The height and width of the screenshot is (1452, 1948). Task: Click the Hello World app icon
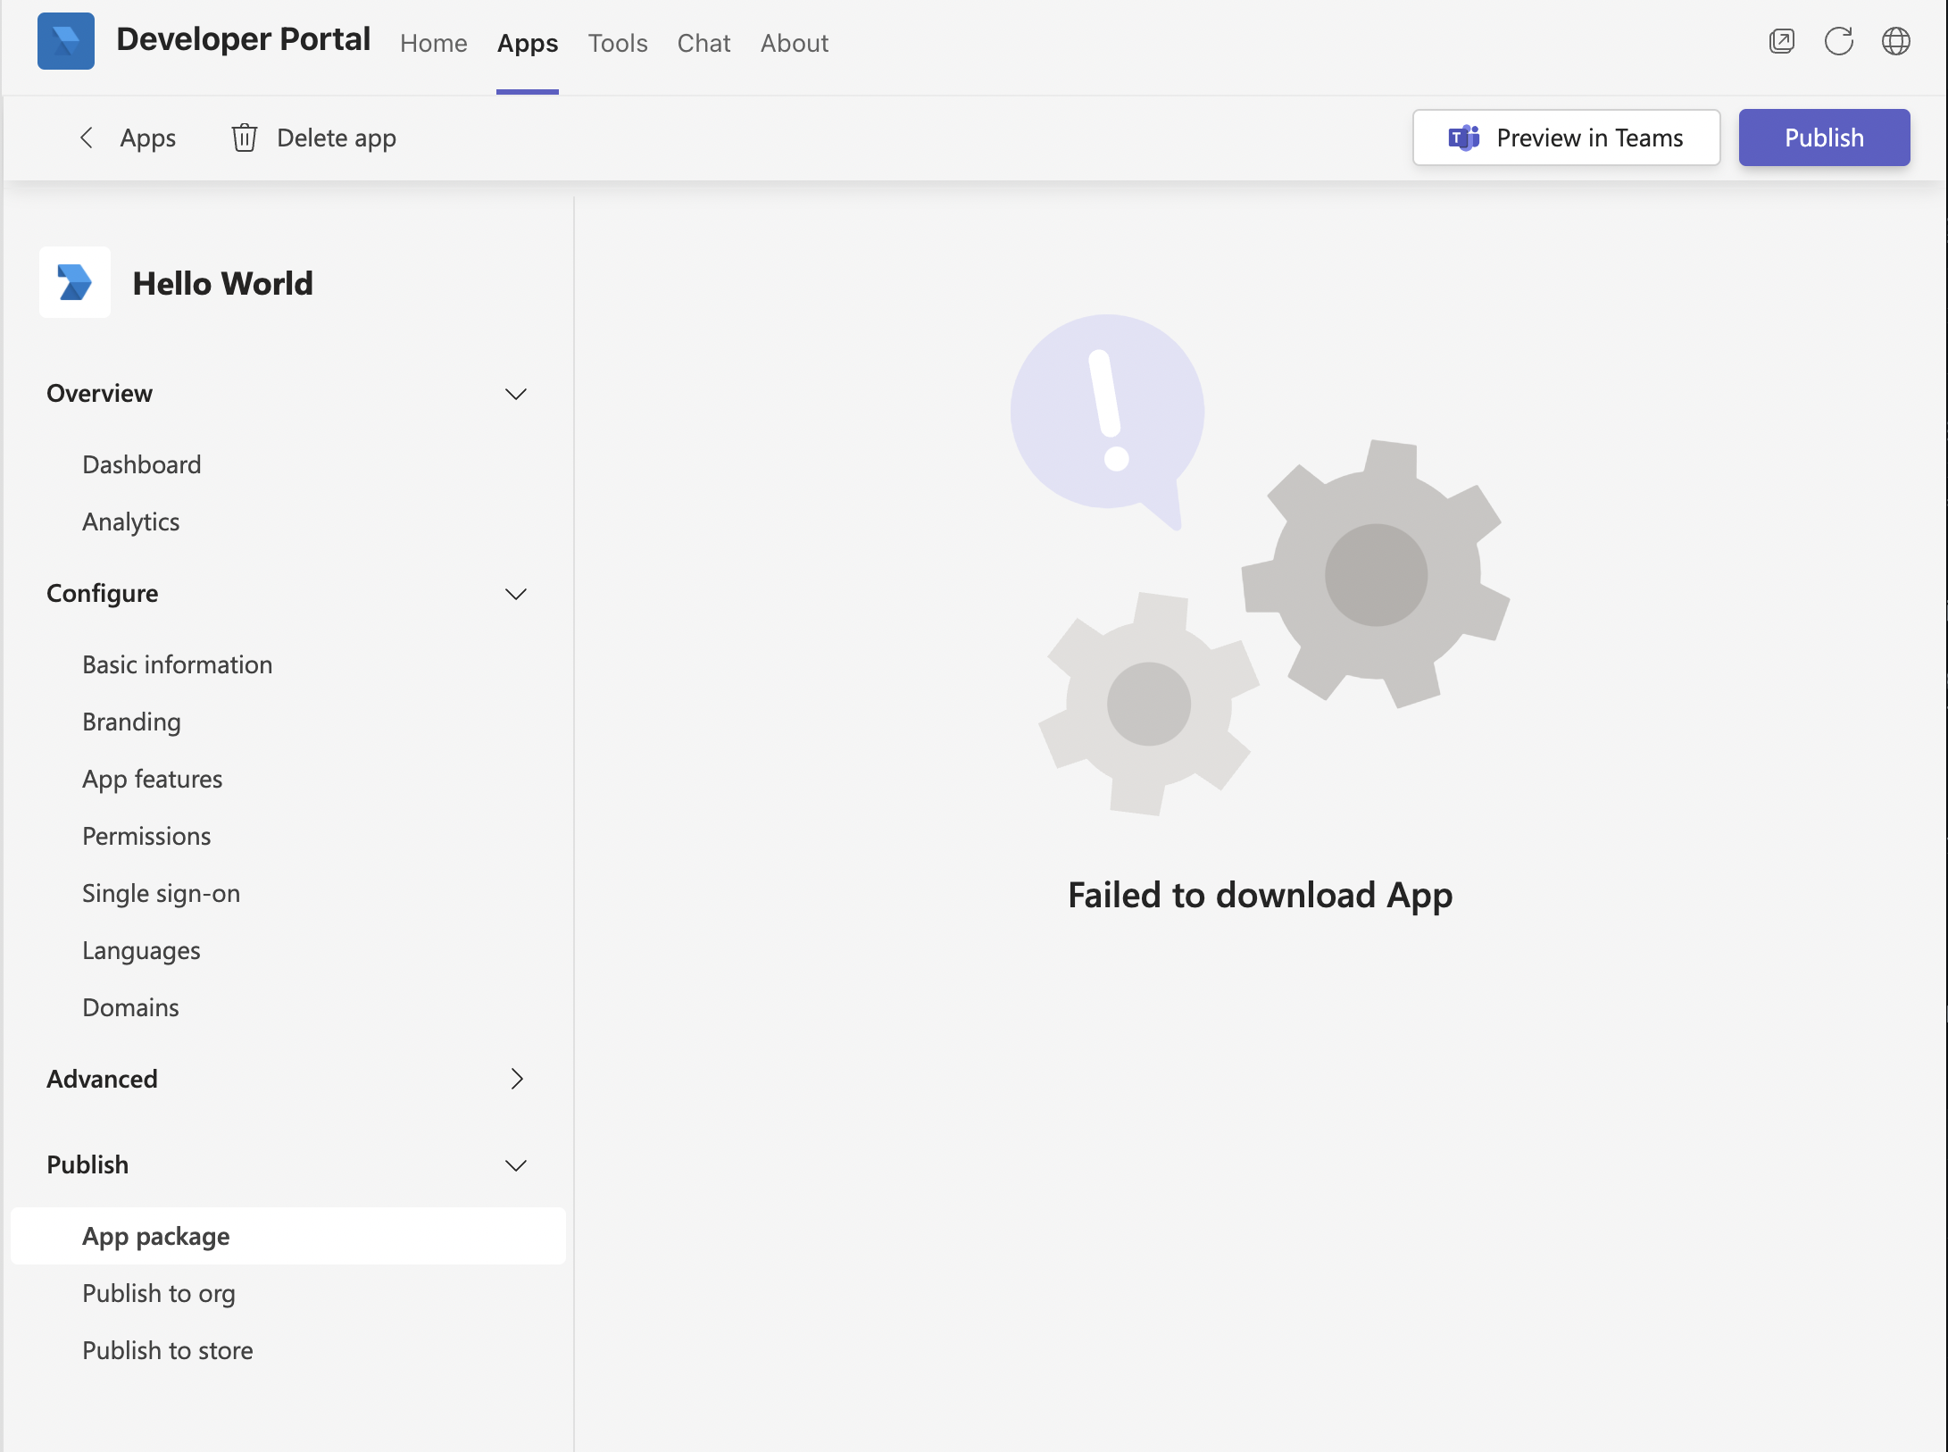[75, 282]
